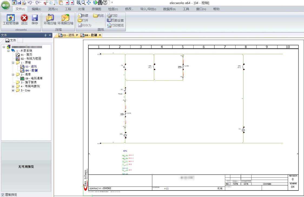This screenshot has width=304, height=197.
Task: Click the 环境解压缩 unarchive icon
Action: point(65,18)
